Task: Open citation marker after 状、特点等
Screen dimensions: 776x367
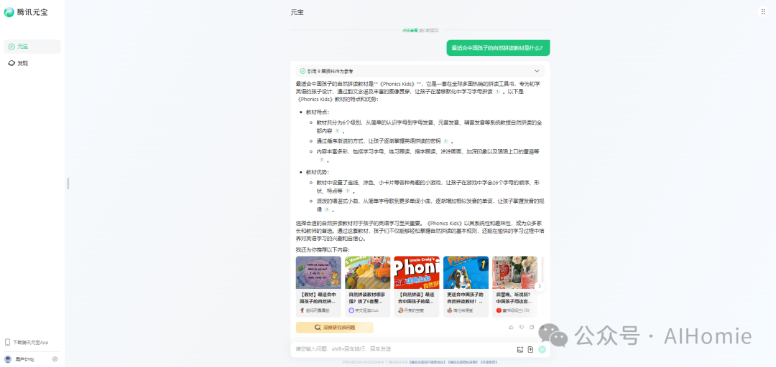Action: tap(348, 191)
